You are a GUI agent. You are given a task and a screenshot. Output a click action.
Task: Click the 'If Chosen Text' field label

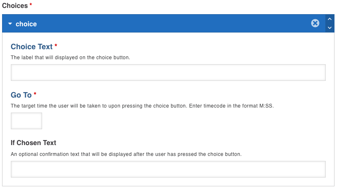[33, 143]
